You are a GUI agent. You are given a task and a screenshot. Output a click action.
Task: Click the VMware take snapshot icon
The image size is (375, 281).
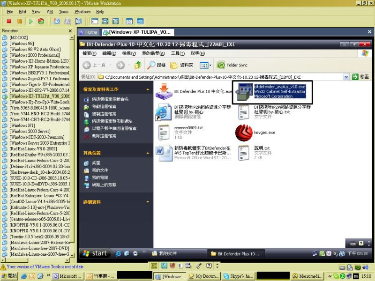coord(57,21)
